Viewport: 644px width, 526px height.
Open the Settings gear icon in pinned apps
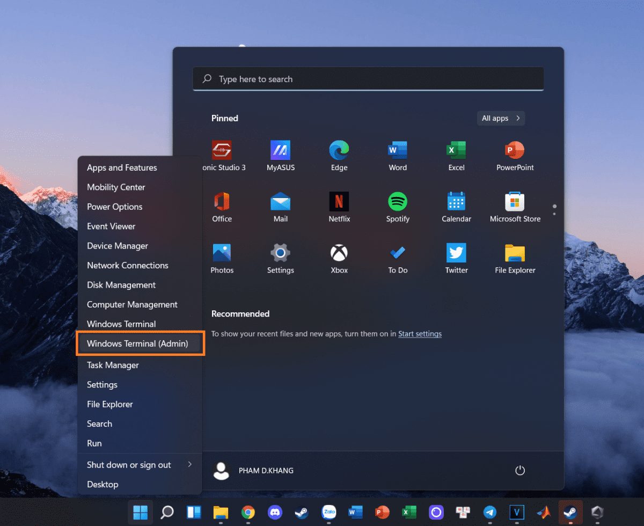click(281, 258)
